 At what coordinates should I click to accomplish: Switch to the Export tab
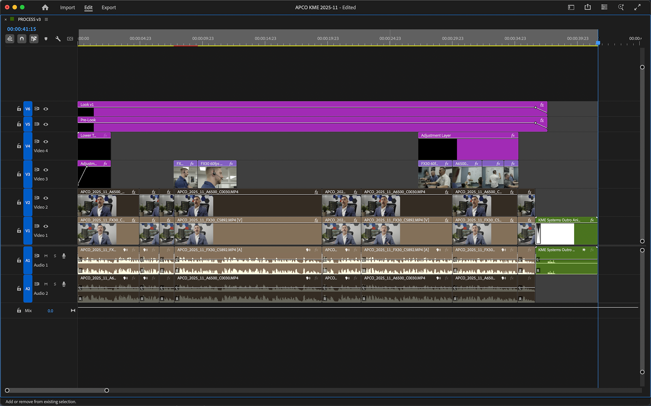pyautogui.click(x=108, y=7)
